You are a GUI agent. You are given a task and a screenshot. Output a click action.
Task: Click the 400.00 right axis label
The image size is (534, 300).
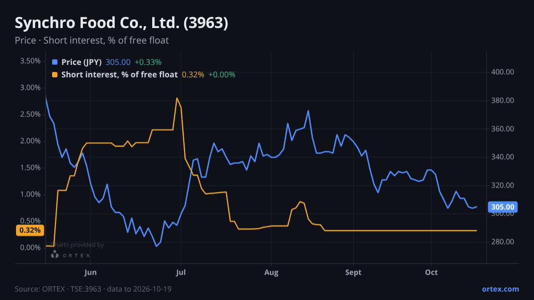[x=503, y=72]
